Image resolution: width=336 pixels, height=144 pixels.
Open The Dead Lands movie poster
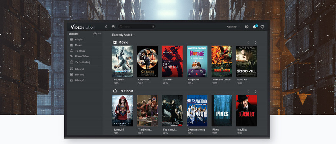coord(222,61)
